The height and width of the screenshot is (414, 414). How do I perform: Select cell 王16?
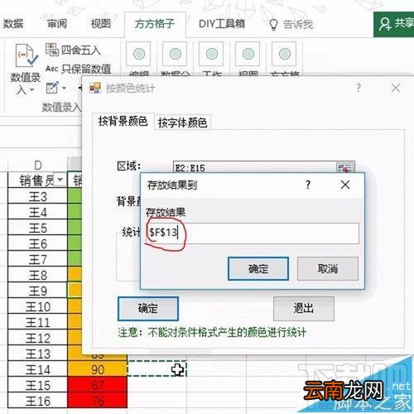point(38,401)
